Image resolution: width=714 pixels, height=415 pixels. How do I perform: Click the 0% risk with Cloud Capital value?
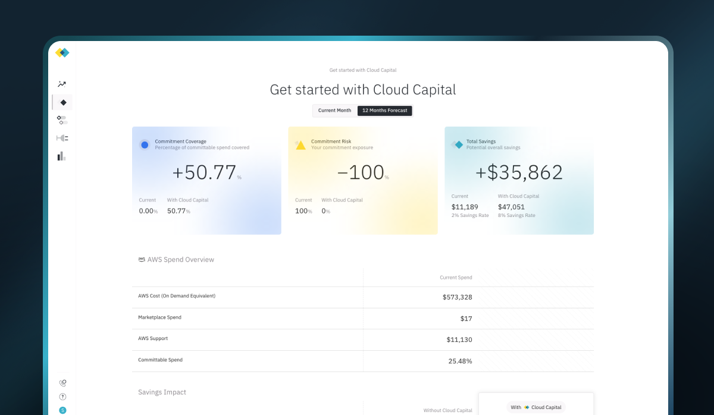(325, 211)
